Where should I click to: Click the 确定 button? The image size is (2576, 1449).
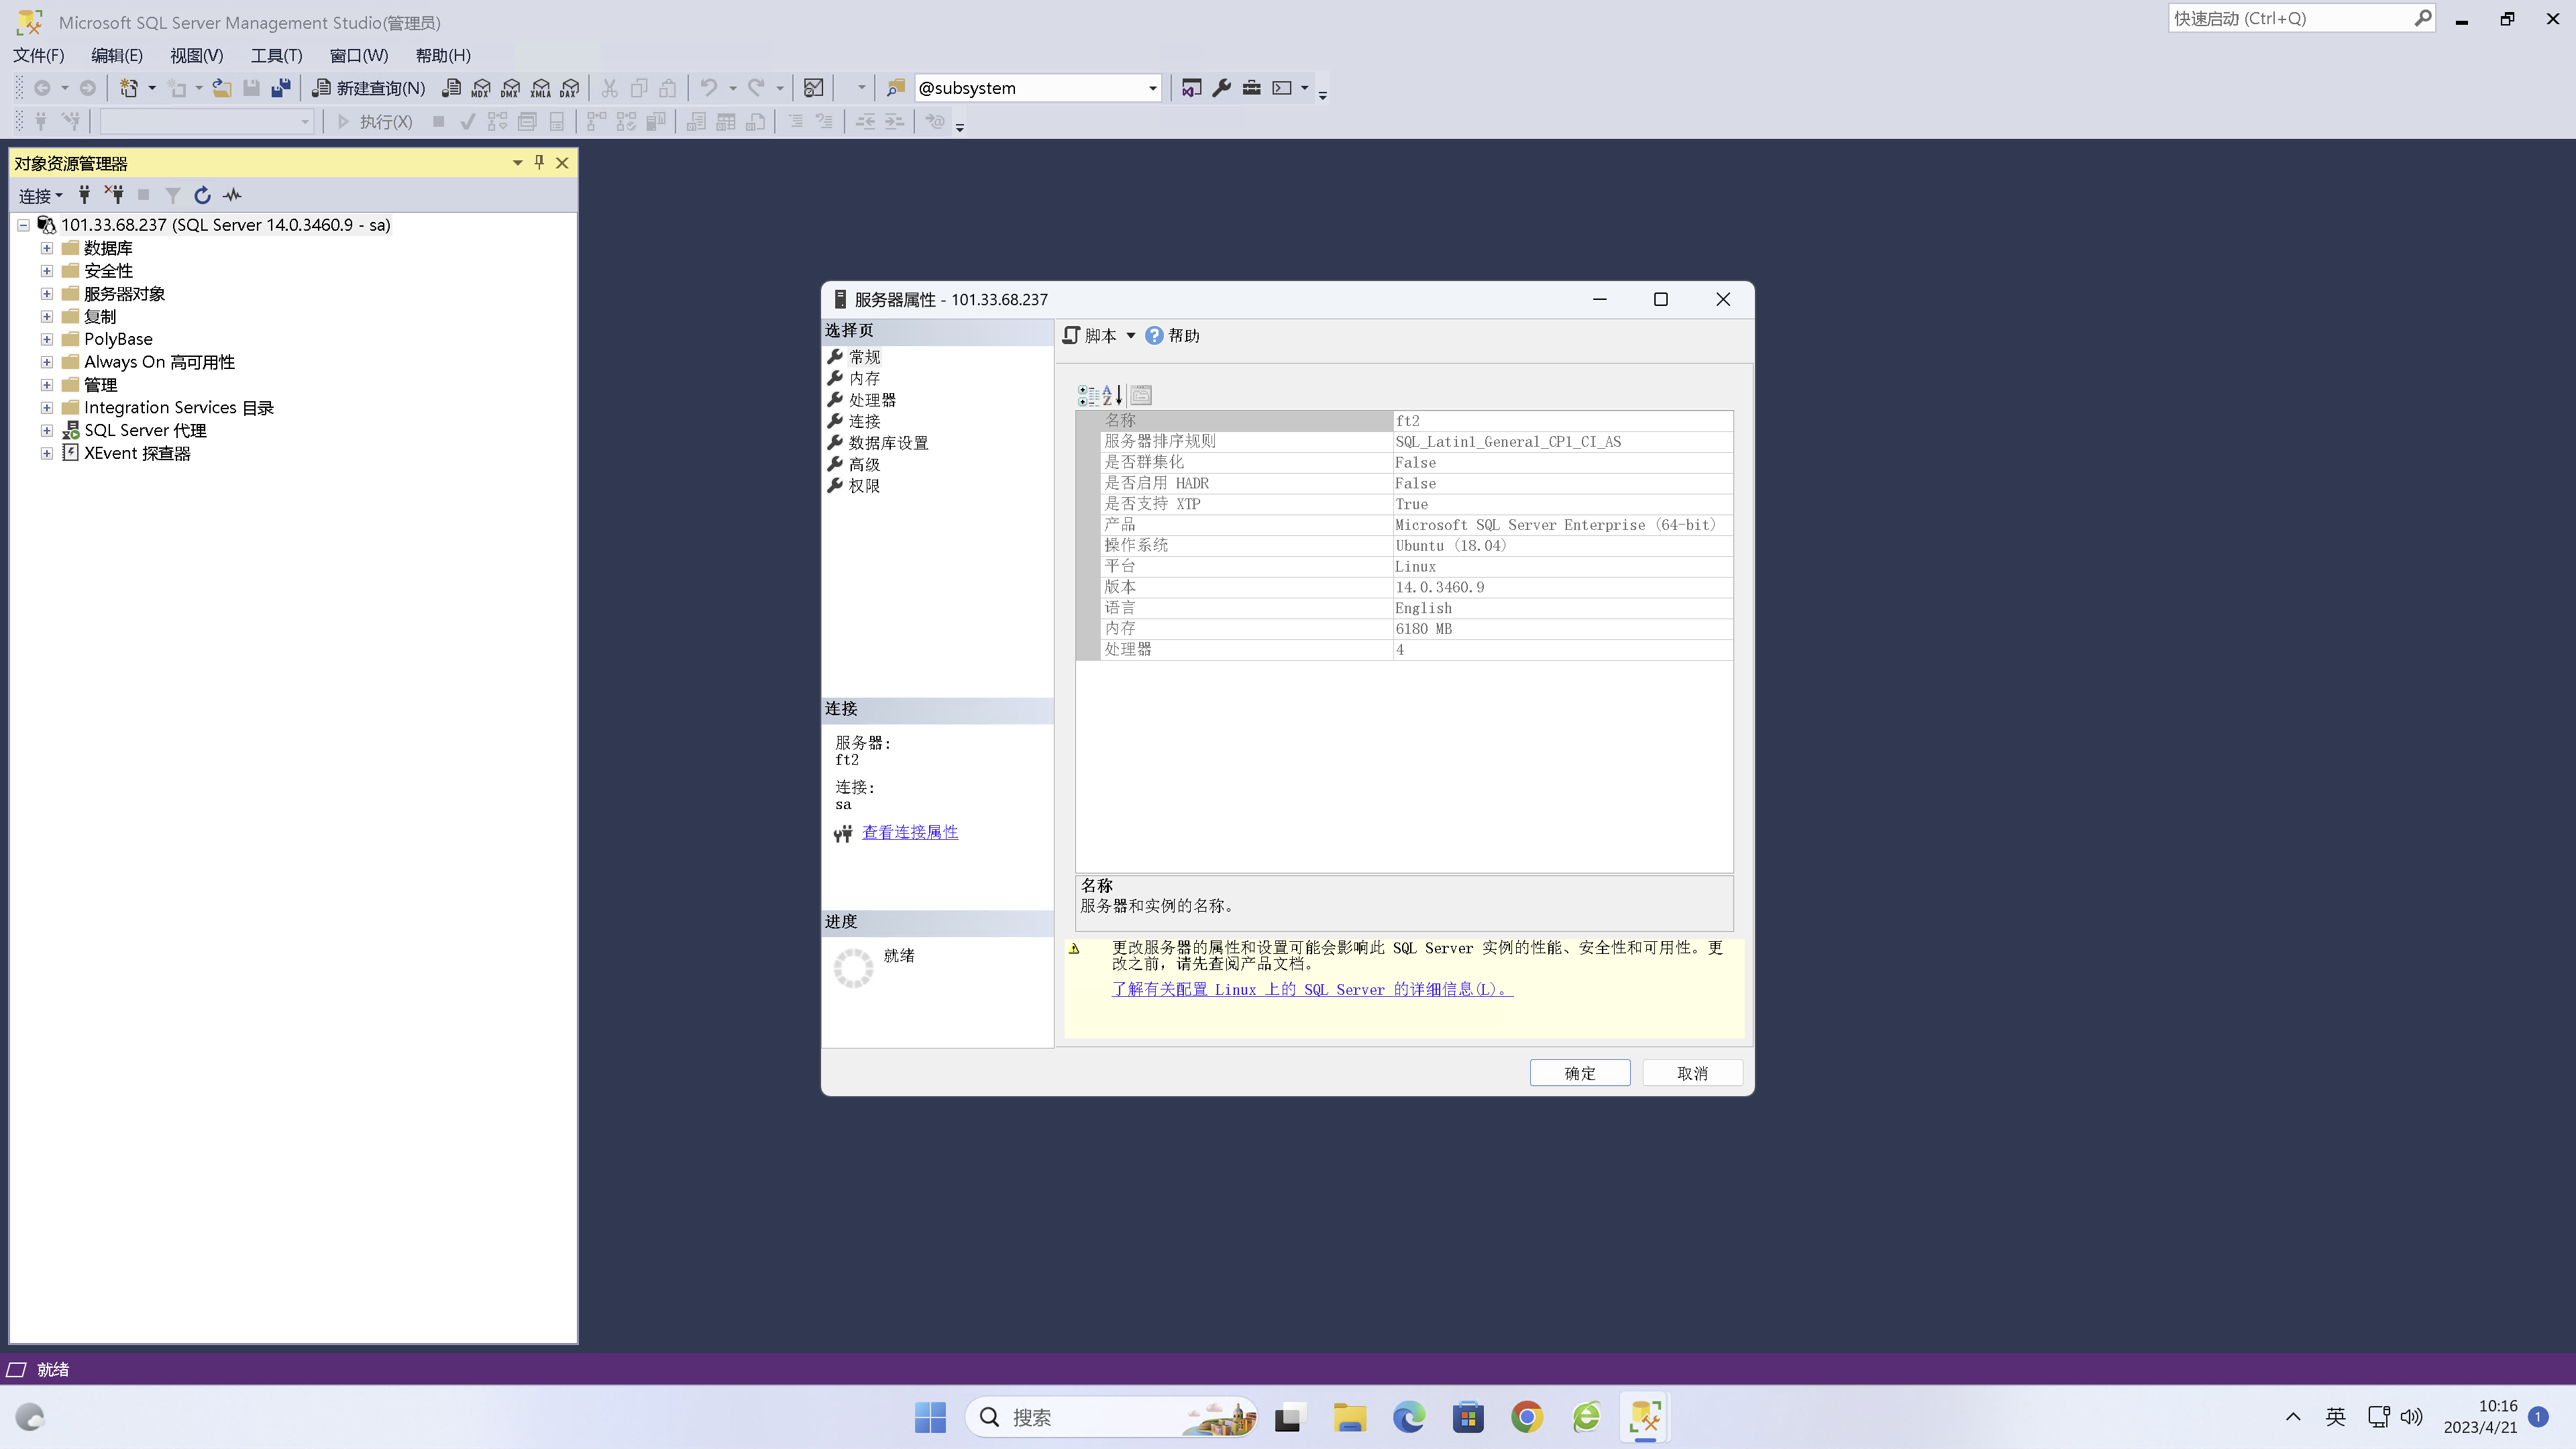tap(1580, 1073)
